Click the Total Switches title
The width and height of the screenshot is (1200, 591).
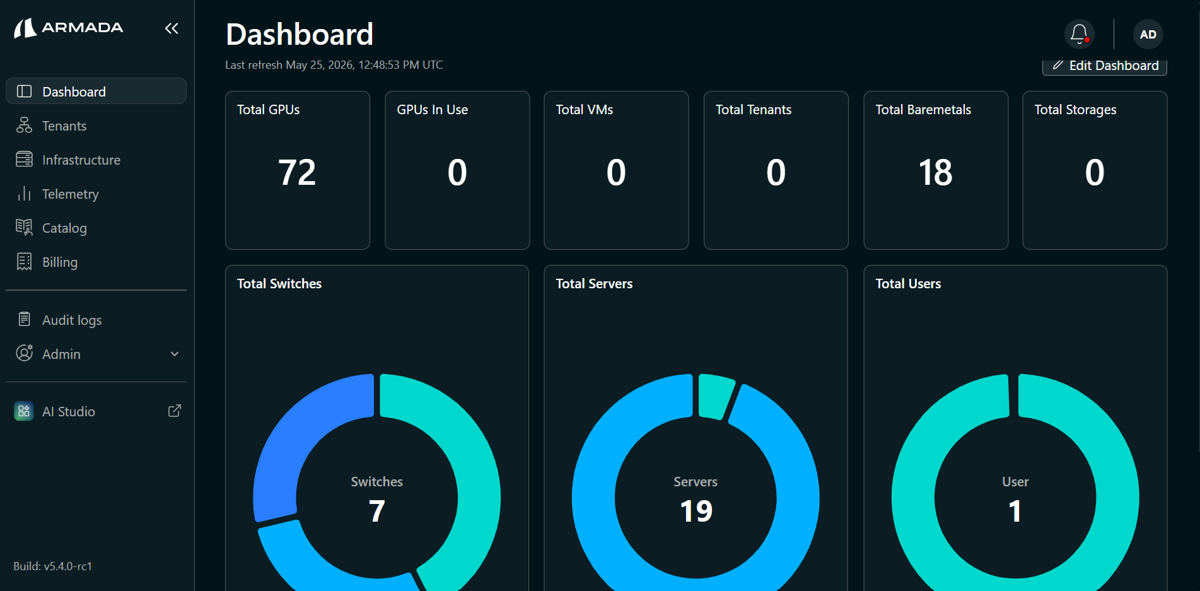pos(279,284)
